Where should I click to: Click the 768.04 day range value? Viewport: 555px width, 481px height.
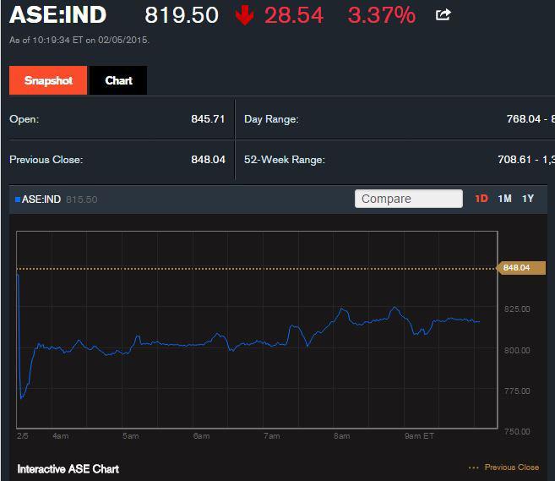(524, 119)
